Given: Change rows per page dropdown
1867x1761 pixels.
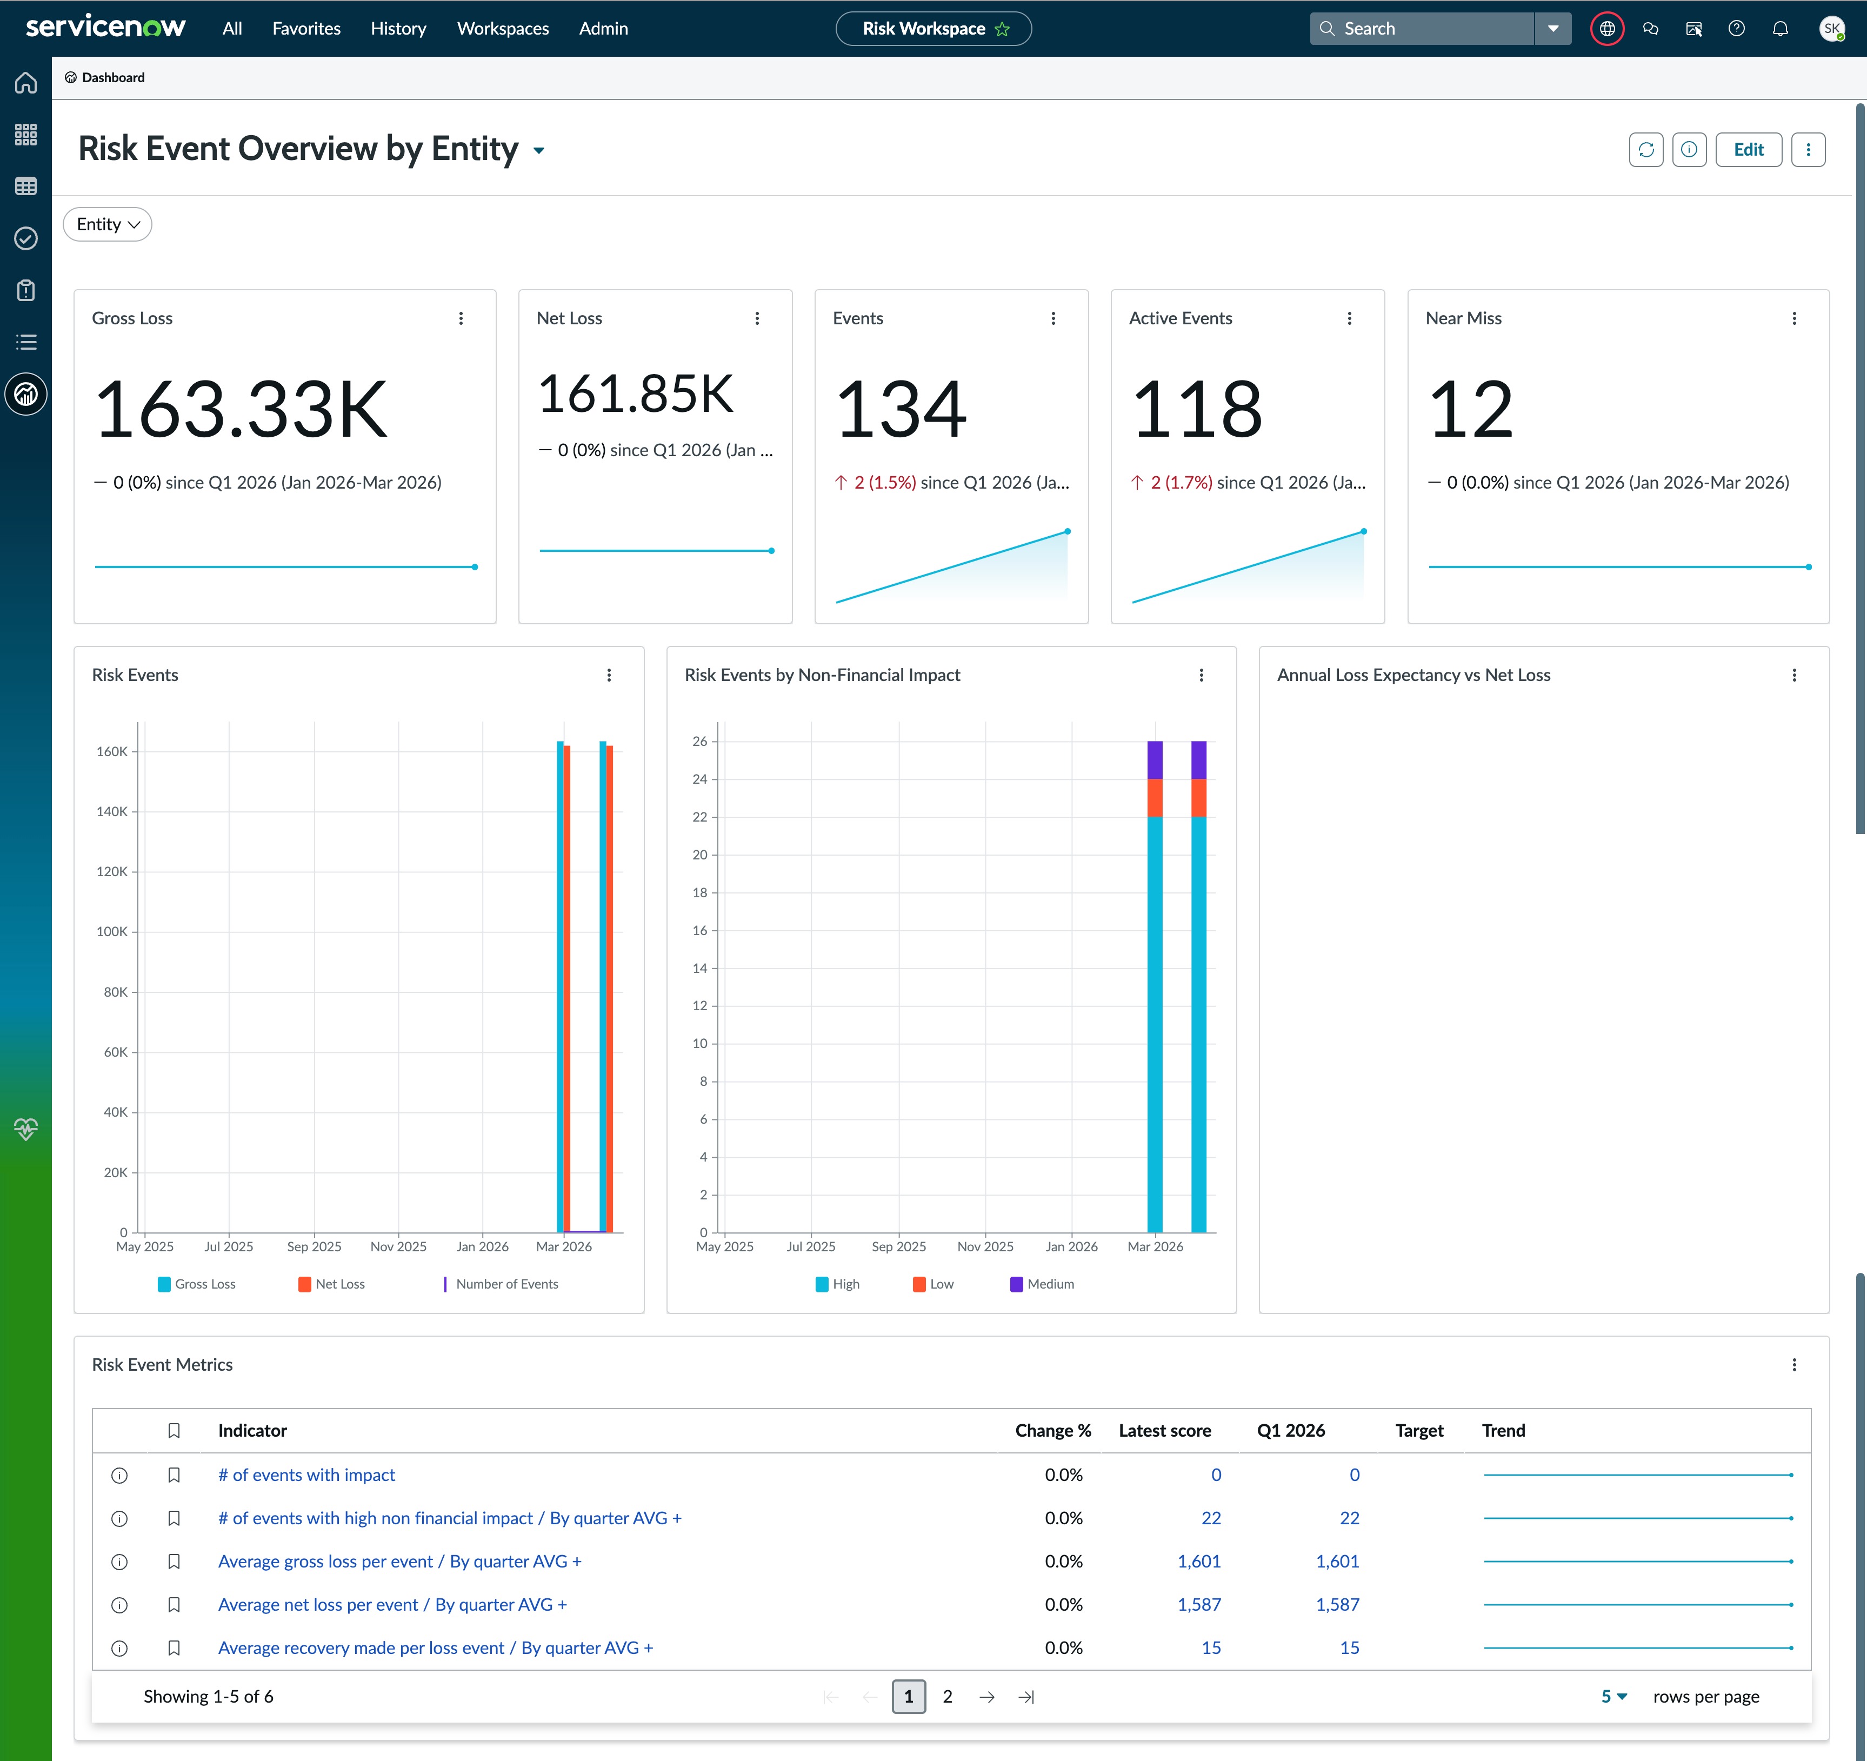Looking at the screenshot, I should pos(1613,1696).
